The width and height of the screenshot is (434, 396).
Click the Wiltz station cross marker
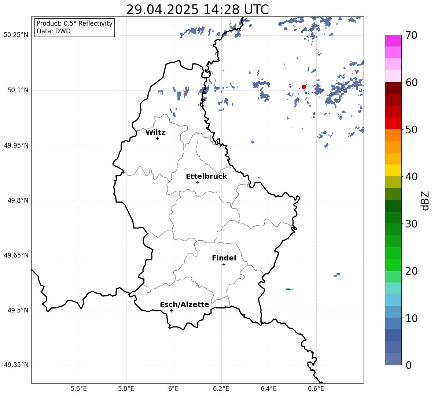coord(157,138)
